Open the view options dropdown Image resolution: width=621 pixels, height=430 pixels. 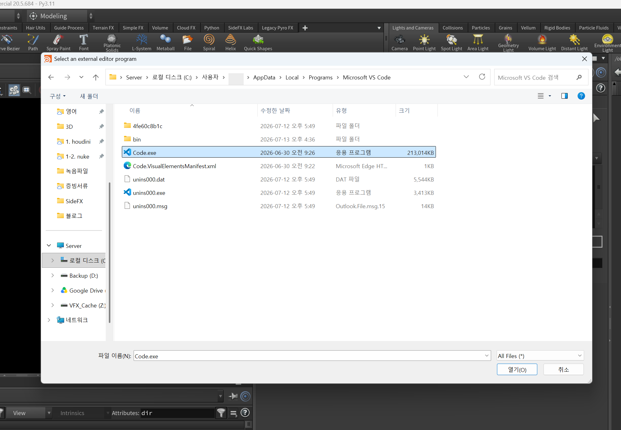click(x=550, y=96)
